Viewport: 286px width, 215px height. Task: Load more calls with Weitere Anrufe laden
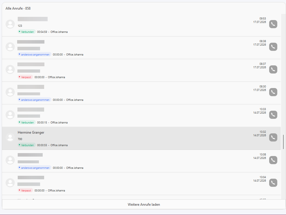[144, 205]
